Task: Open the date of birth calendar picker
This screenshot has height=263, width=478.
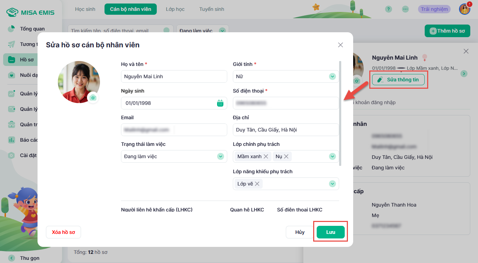Action: [x=220, y=103]
